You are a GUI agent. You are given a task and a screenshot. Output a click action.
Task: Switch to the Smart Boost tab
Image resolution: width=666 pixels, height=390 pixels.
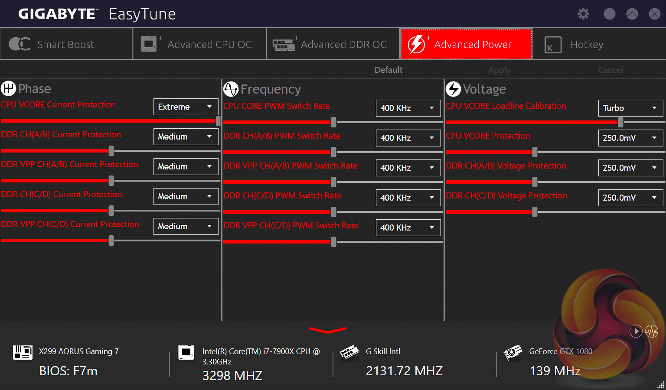(x=66, y=44)
